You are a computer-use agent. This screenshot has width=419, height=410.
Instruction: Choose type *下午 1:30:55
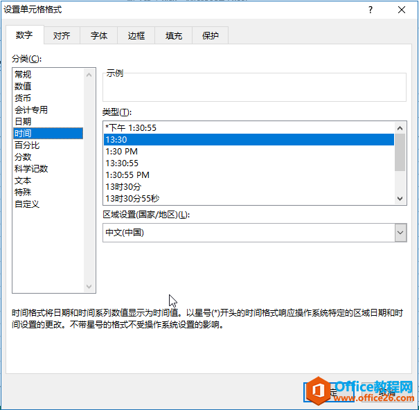pos(249,127)
